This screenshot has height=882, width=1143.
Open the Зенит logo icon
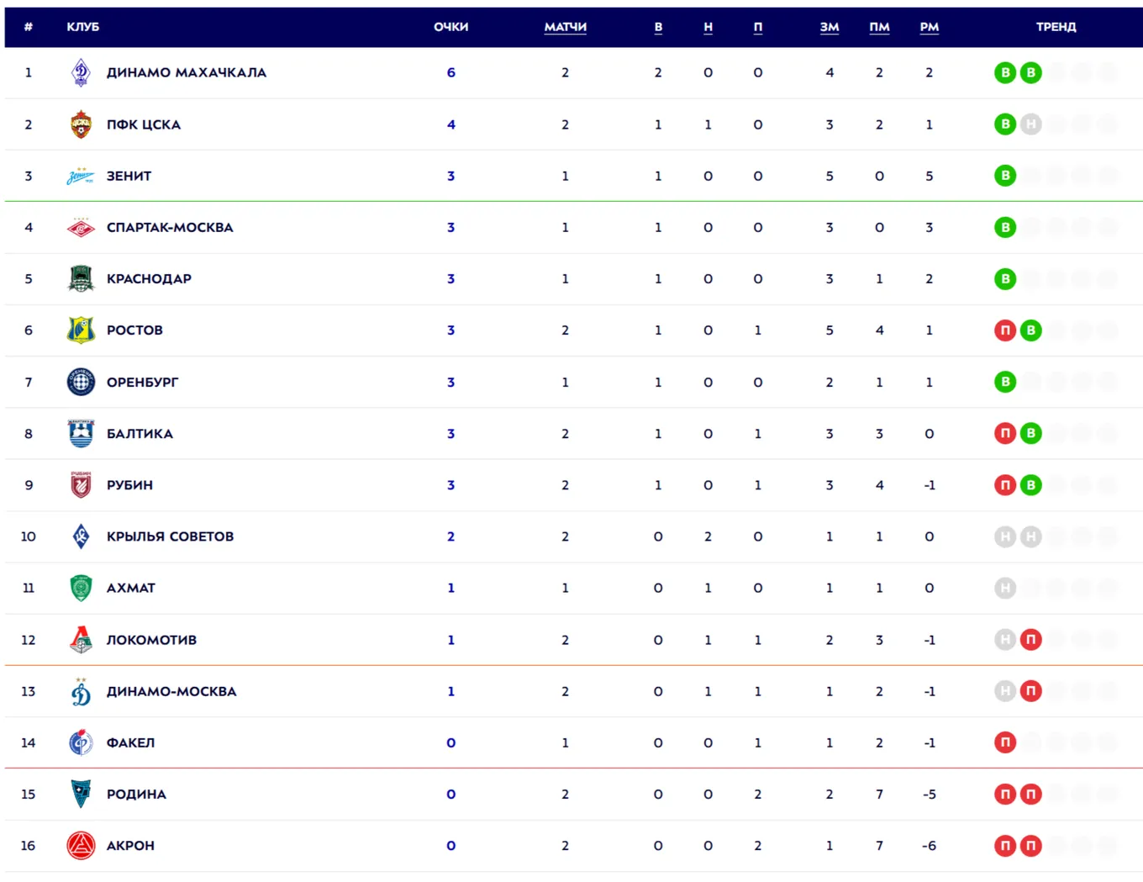tap(81, 176)
